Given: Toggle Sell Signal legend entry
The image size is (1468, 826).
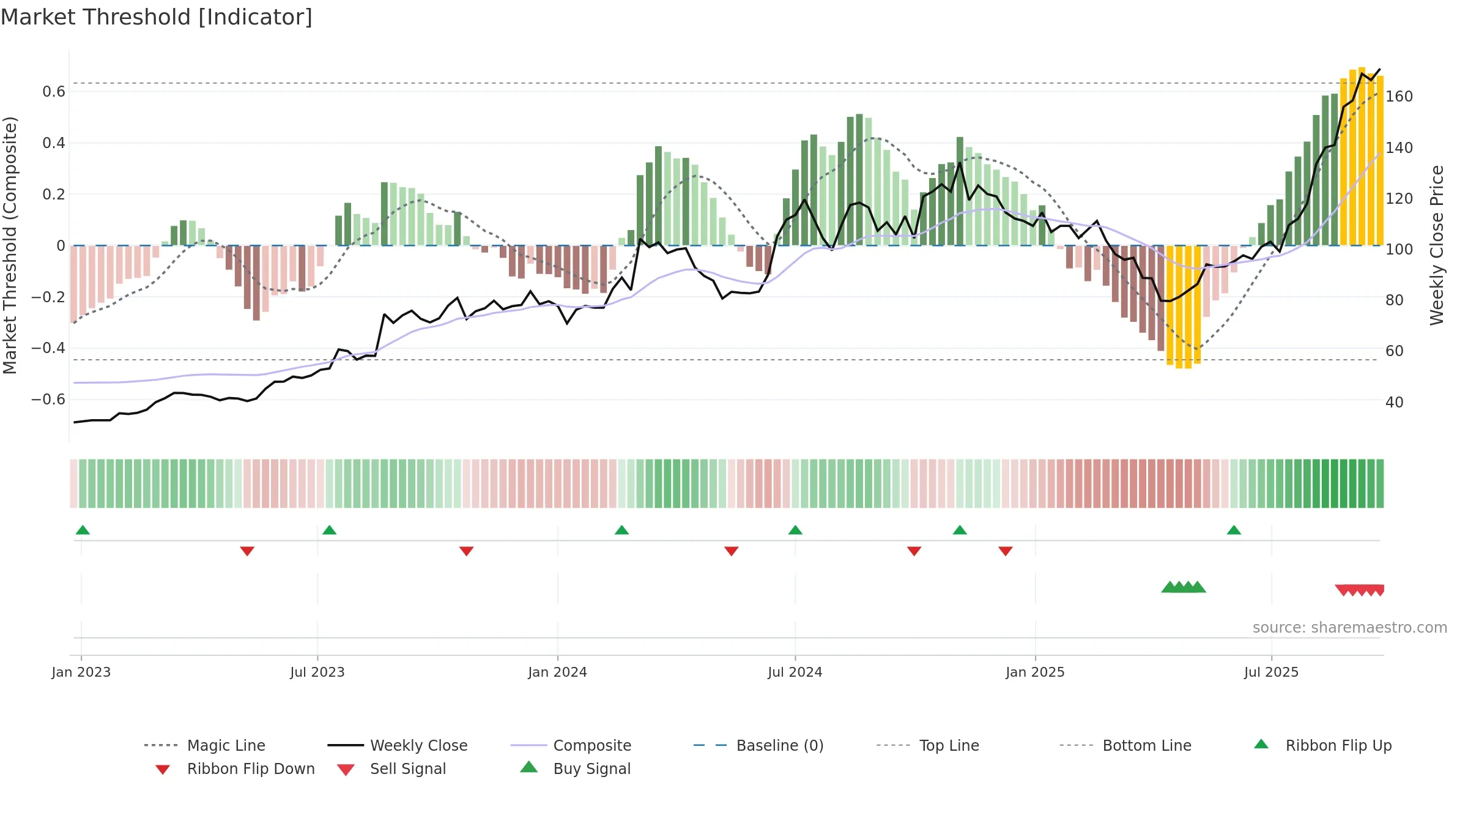Looking at the screenshot, I should point(391,768).
